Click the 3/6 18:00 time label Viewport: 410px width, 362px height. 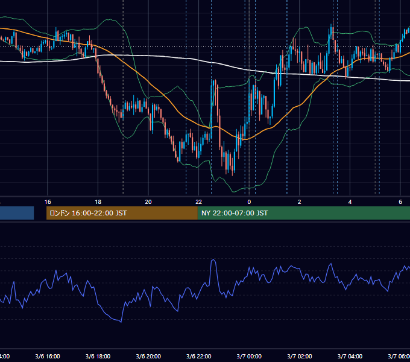point(98,356)
